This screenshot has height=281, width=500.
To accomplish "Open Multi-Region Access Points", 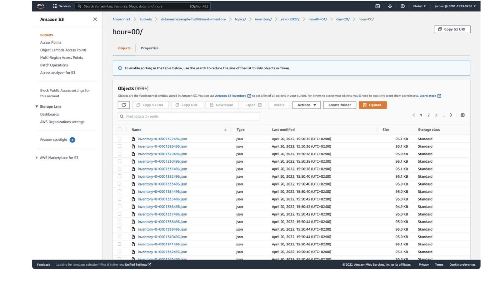I will point(62,58).
